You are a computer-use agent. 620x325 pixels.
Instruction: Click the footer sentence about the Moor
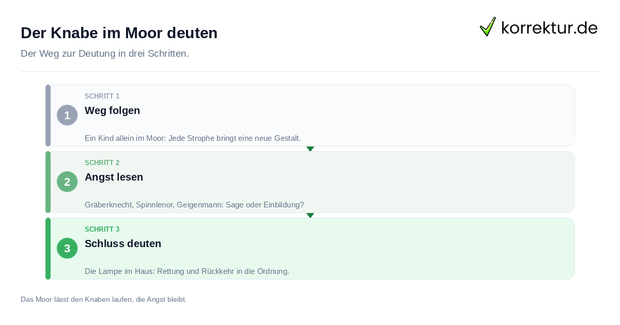(103, 299)
